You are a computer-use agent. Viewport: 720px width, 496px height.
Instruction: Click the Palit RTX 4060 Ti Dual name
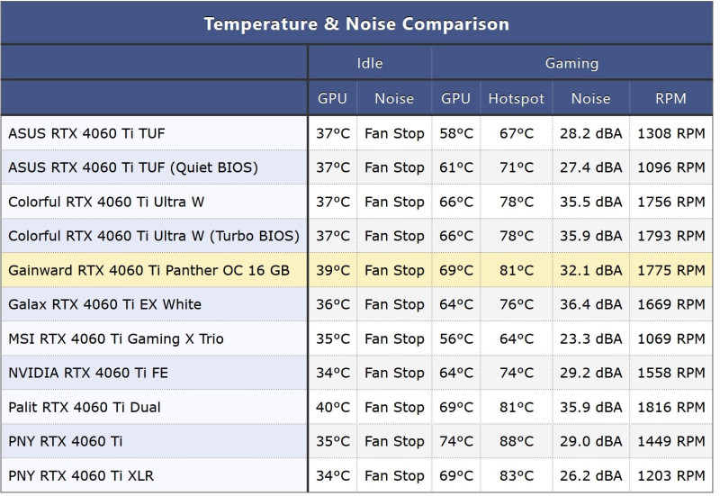tap(85, 407)
